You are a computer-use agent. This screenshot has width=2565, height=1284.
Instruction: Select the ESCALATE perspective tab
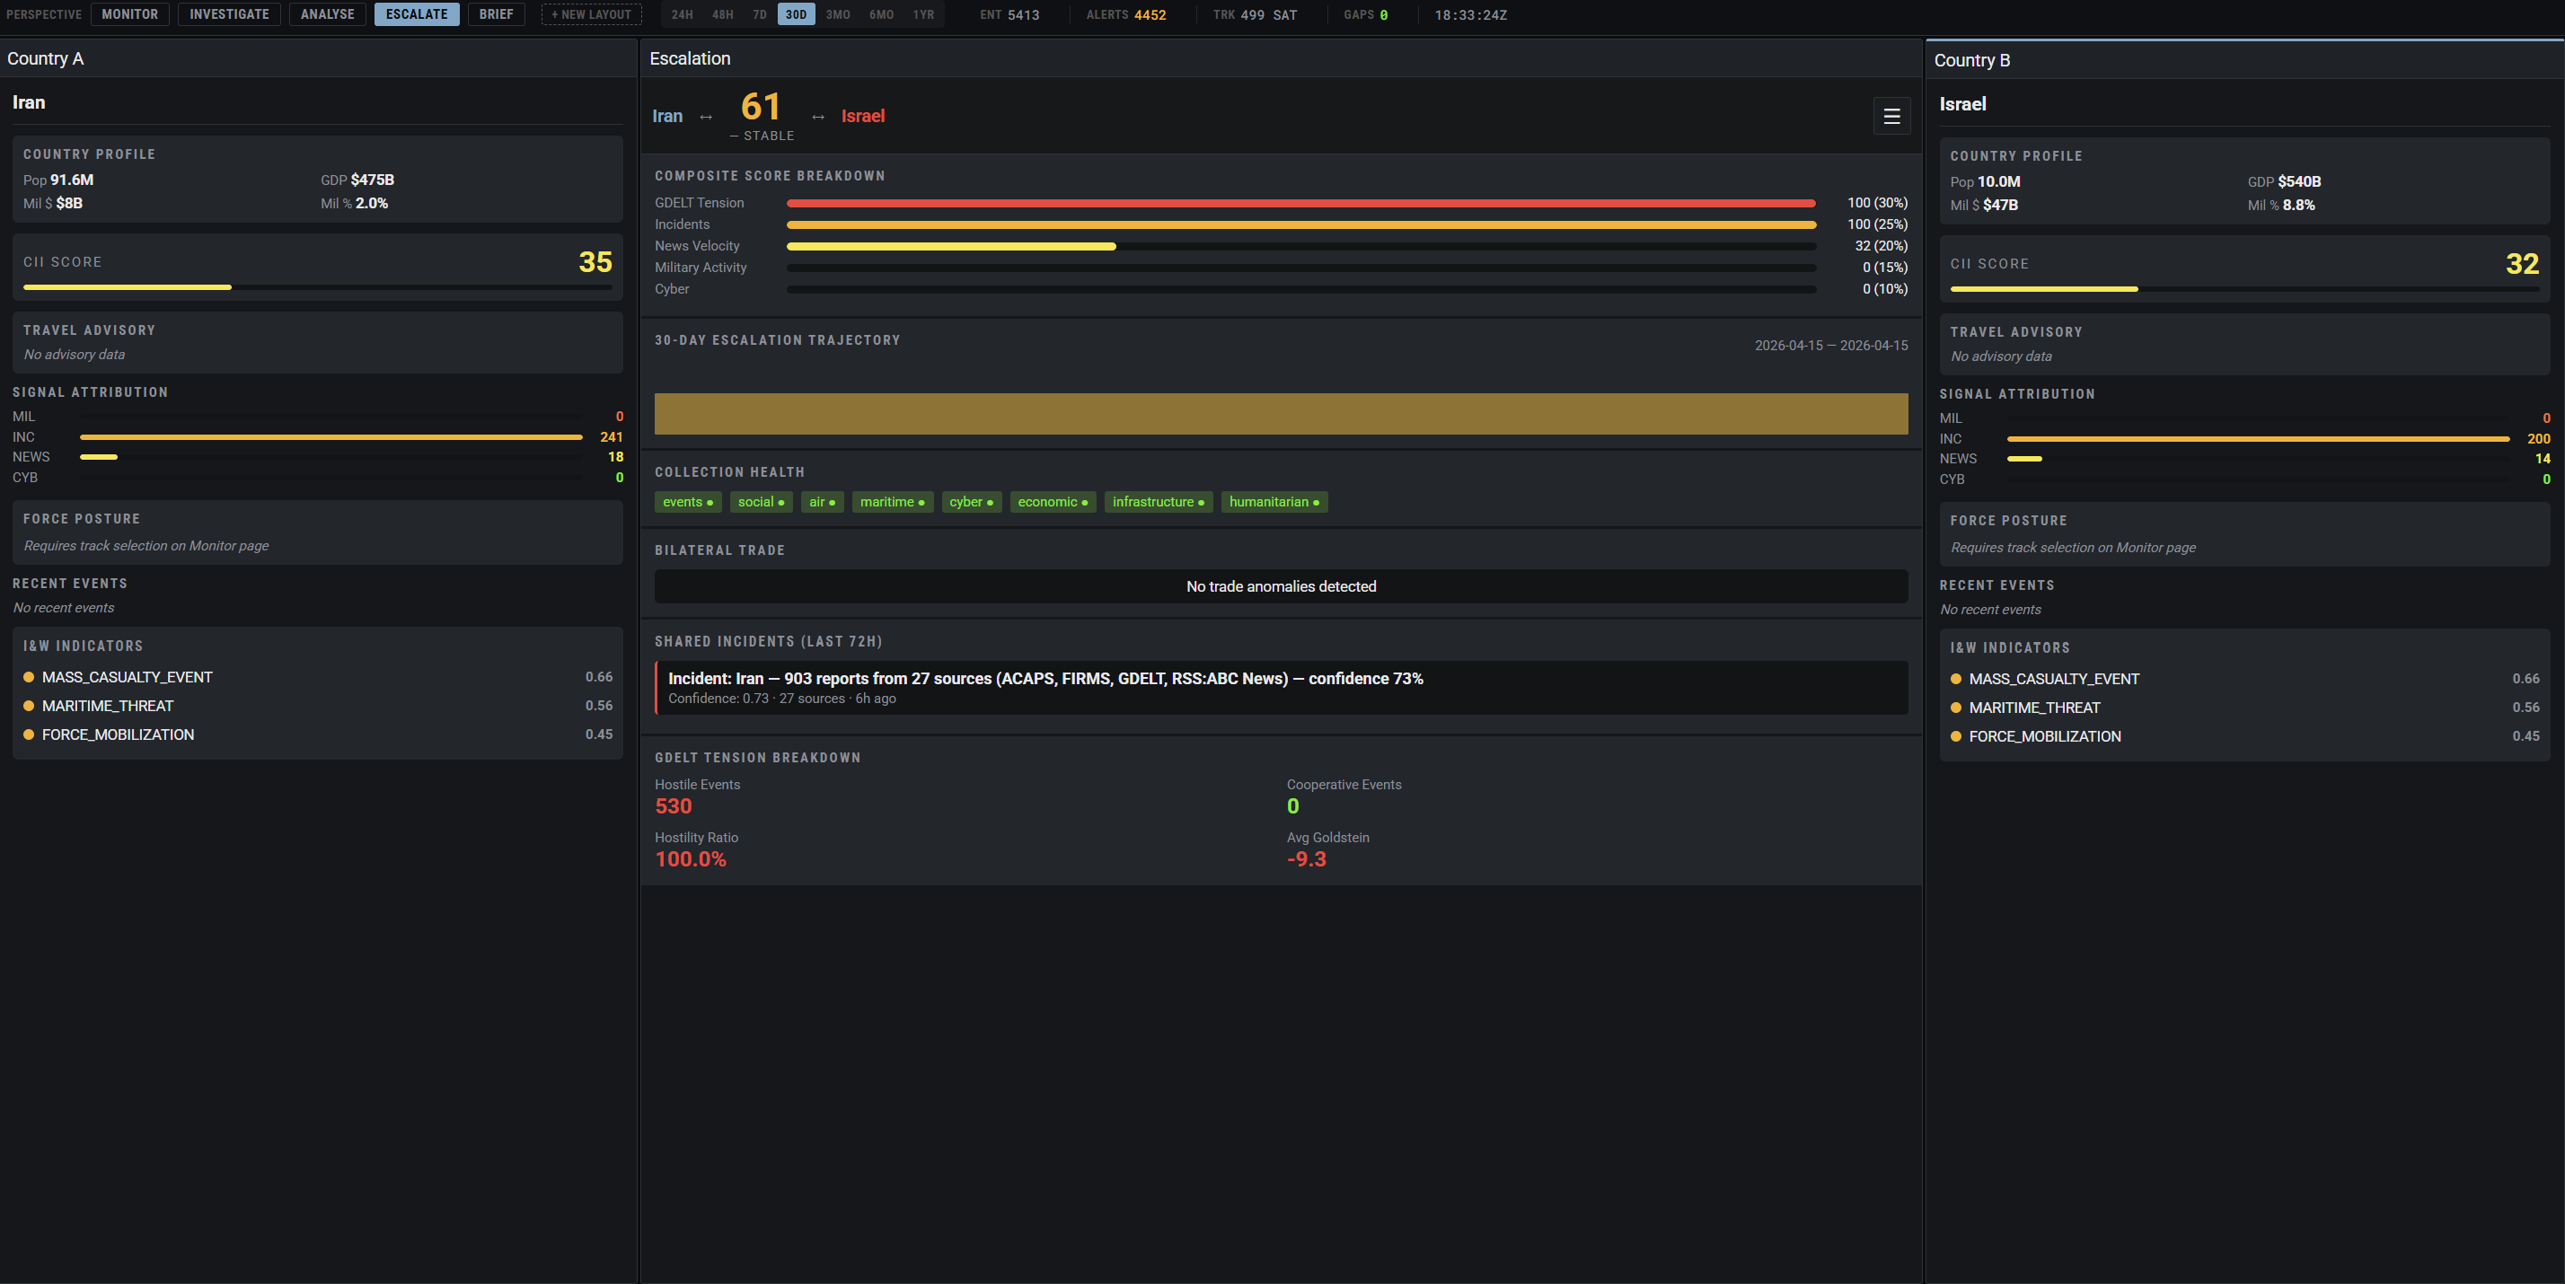pyautogui.click(x=416, y=14)
